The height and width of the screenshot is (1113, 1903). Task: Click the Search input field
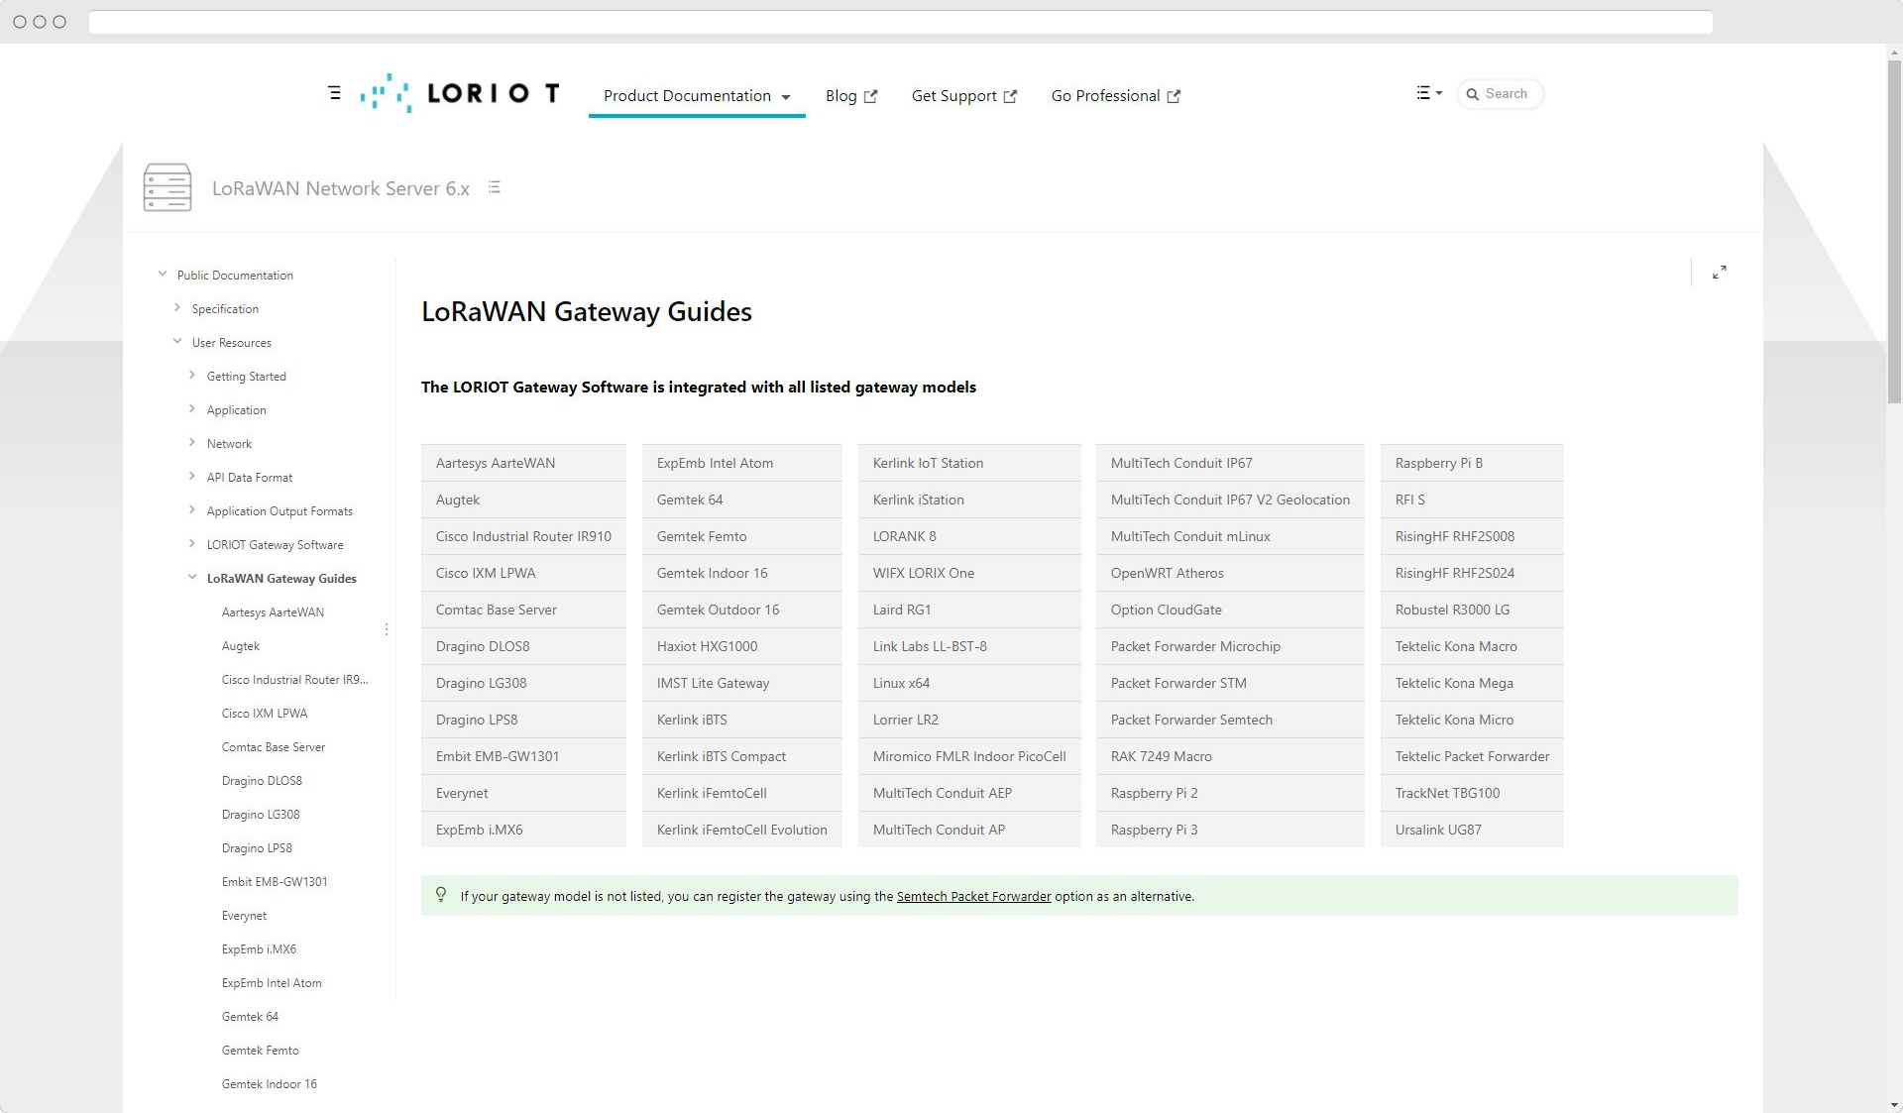[x=1501, y=94]
